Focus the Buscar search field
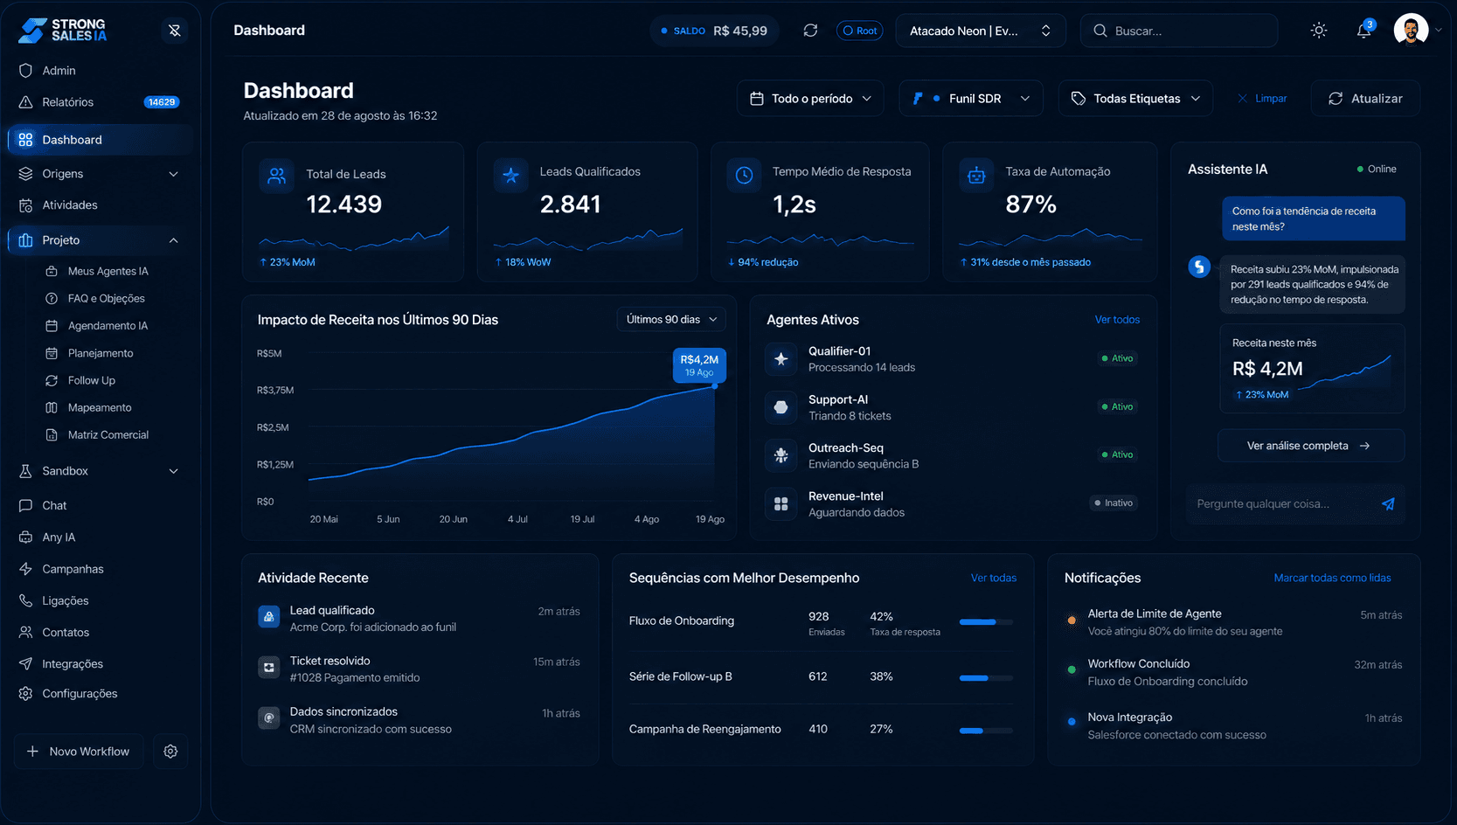 (x=1179, y=31)
